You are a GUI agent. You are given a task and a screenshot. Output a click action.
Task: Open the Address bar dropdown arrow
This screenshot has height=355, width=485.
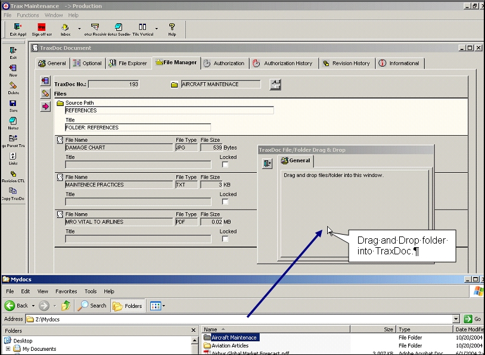tap(456, 319)
